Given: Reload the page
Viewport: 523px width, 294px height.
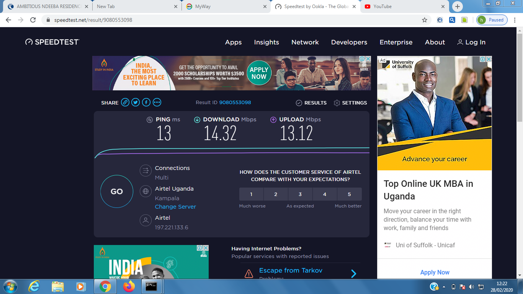Looking at the screenshot, I should 33,20.
